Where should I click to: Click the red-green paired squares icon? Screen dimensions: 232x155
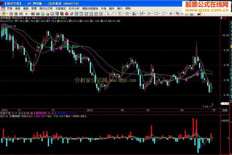pos(33,14)
